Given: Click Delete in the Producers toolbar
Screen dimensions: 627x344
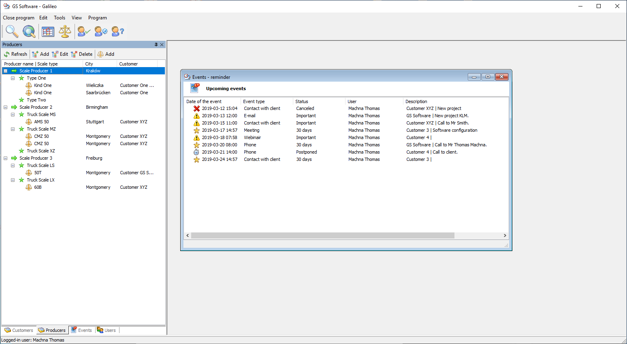Looking at the screenshot, I should pos(82,54).
